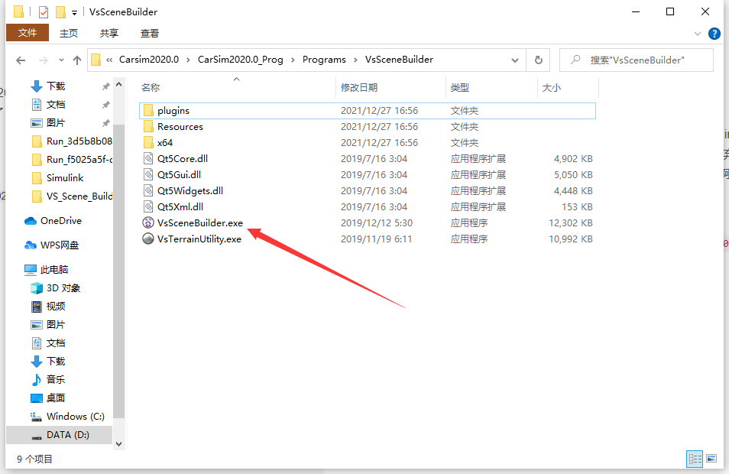The height and width of the screenshot is (474, 729).
Task: Click size 12,302 KB cell
Action: pyautogui.click(x=571, y=223)
